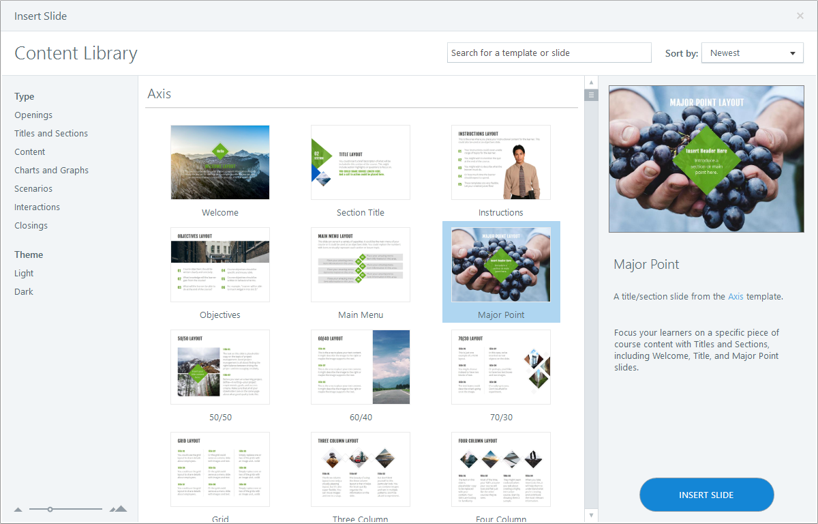Toggle the Dark theme filter
Image resolution: width=818 pixels, height=524 pixels.
pyautogui.click(x=23, y=291)
